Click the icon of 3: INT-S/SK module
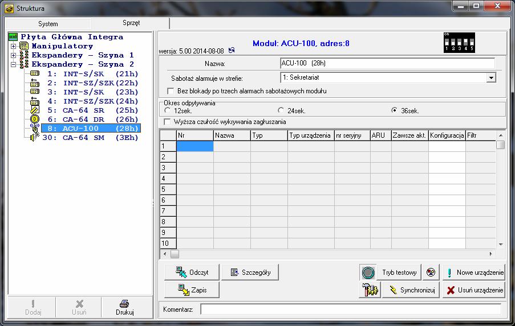 [34, 92]
